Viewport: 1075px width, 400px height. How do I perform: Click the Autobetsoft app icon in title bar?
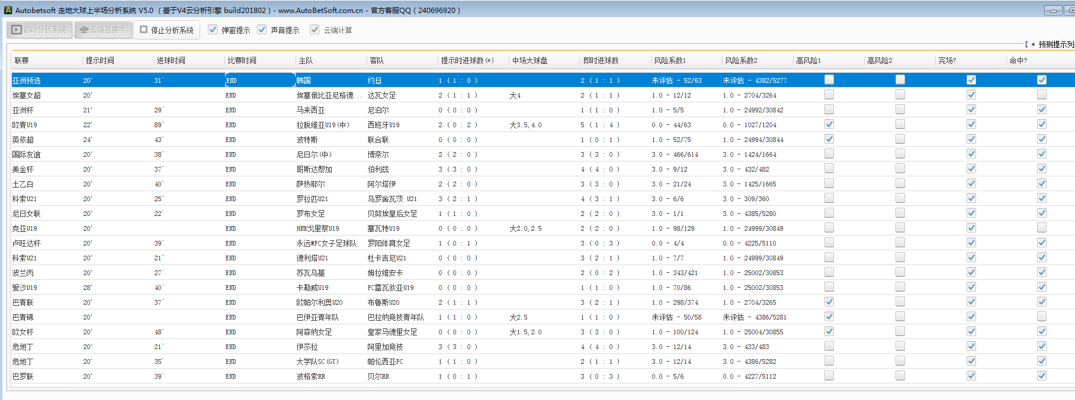(x=8, y=10)
